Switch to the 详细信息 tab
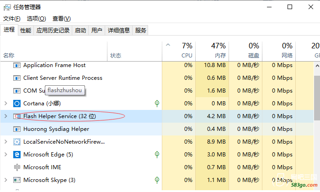Image resolution: width=320 pixels, height=192 pixels. pyautogui.click(x=118, y=31)
